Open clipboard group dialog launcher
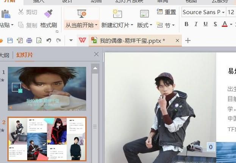The image size is (236, 163). pyautogui.click(x=57, y=31)
